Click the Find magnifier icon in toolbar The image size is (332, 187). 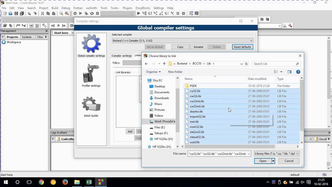(x=61, y=14)
